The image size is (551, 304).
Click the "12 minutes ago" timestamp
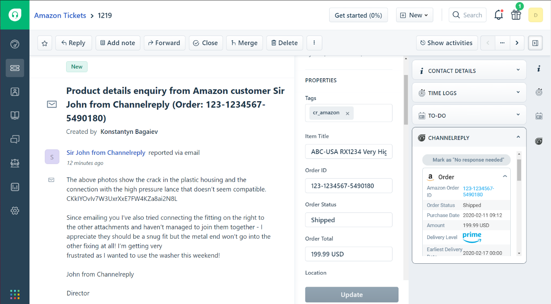tap(85, 163)
